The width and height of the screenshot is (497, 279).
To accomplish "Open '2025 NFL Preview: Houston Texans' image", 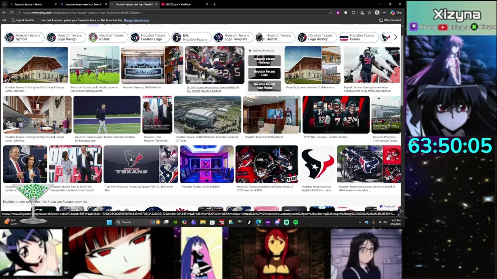I will pos(336,115).
